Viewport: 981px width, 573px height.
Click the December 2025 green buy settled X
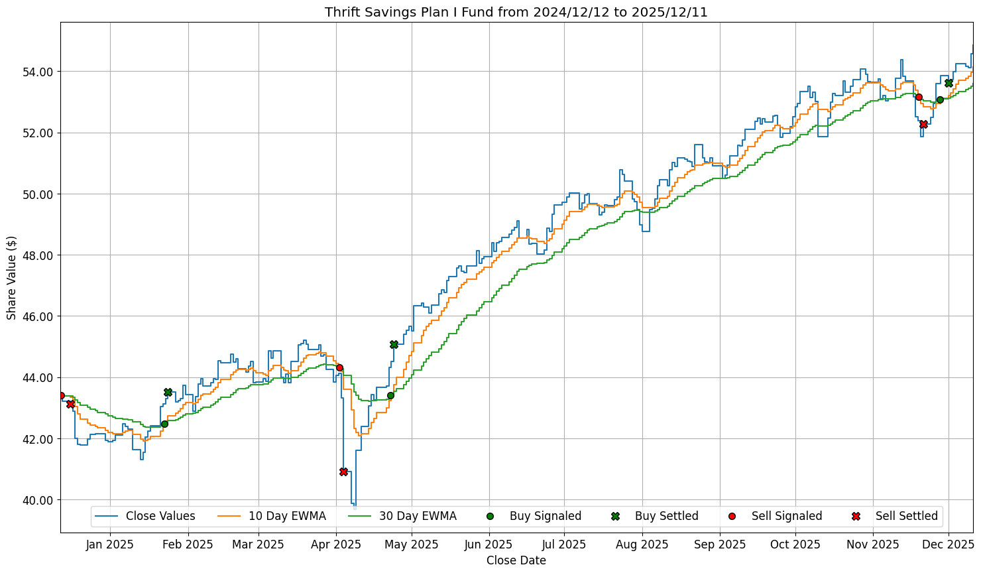coord(949,83)
